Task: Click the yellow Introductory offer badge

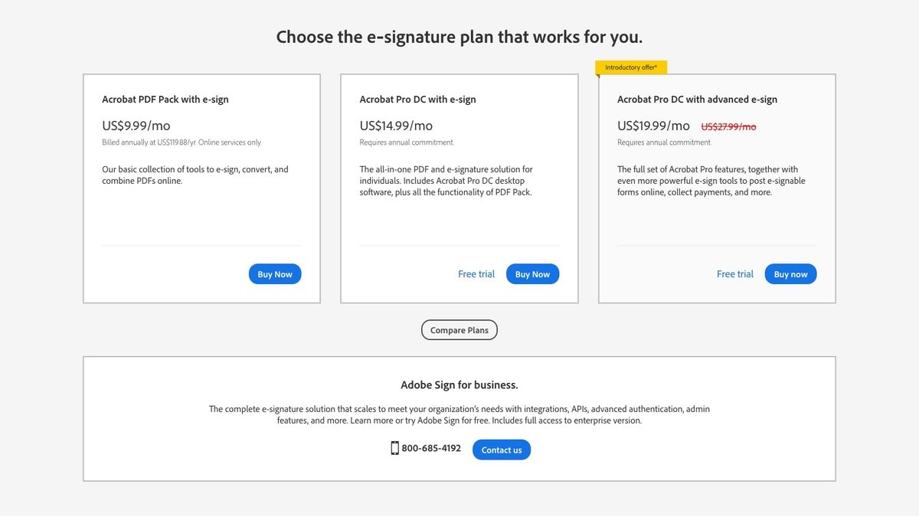Action: (x=630, y=67)
